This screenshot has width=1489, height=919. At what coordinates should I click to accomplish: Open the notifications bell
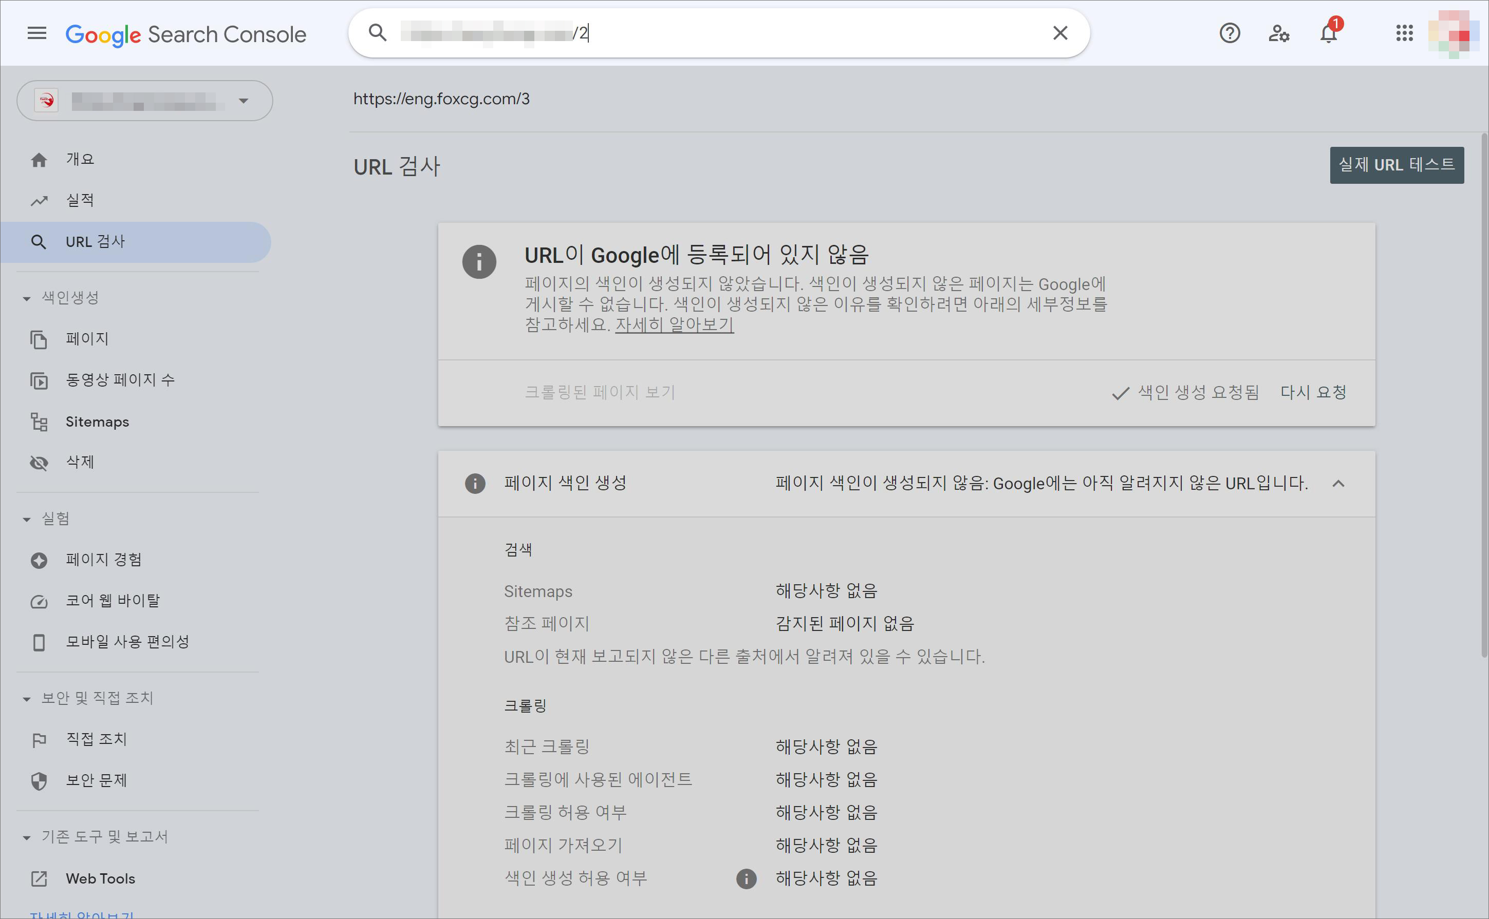(x=1328, y=33)
